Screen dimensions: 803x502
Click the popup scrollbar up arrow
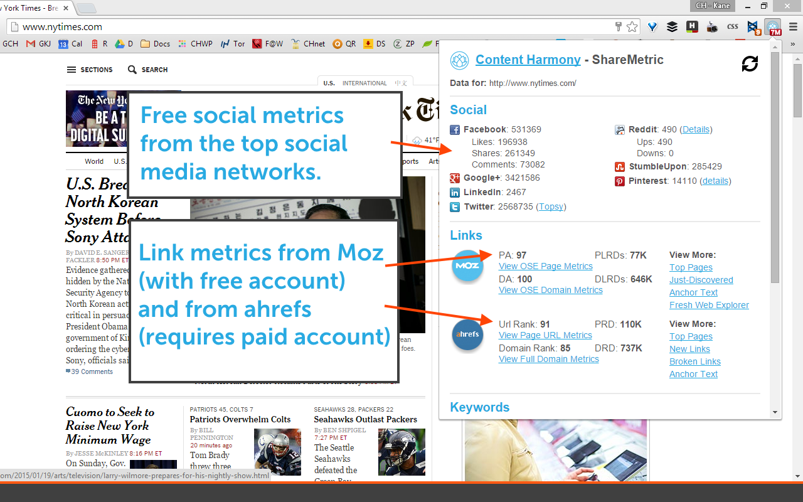click(x=775, y=46)
